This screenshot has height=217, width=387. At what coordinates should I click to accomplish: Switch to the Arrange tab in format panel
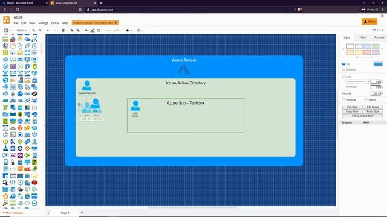pyautogui.click(x=379, y=37)
